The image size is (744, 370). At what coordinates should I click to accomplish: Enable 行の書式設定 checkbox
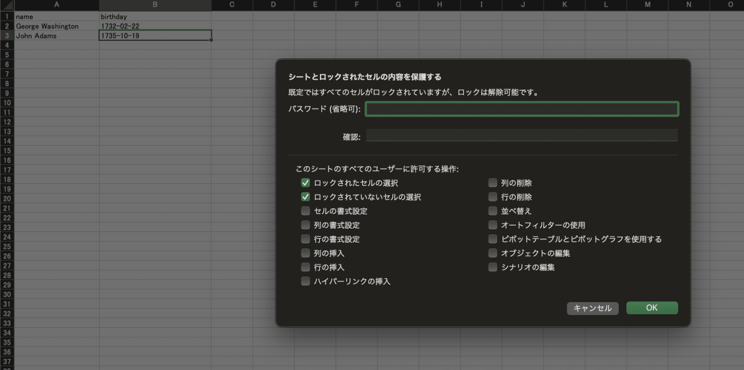coord(305,239)
